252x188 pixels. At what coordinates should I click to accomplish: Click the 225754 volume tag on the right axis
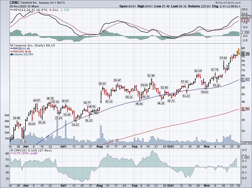[246, 143]
